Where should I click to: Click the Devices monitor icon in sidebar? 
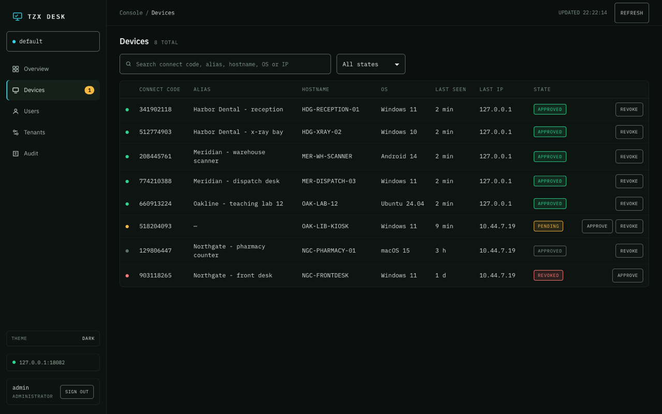(16, 90)
